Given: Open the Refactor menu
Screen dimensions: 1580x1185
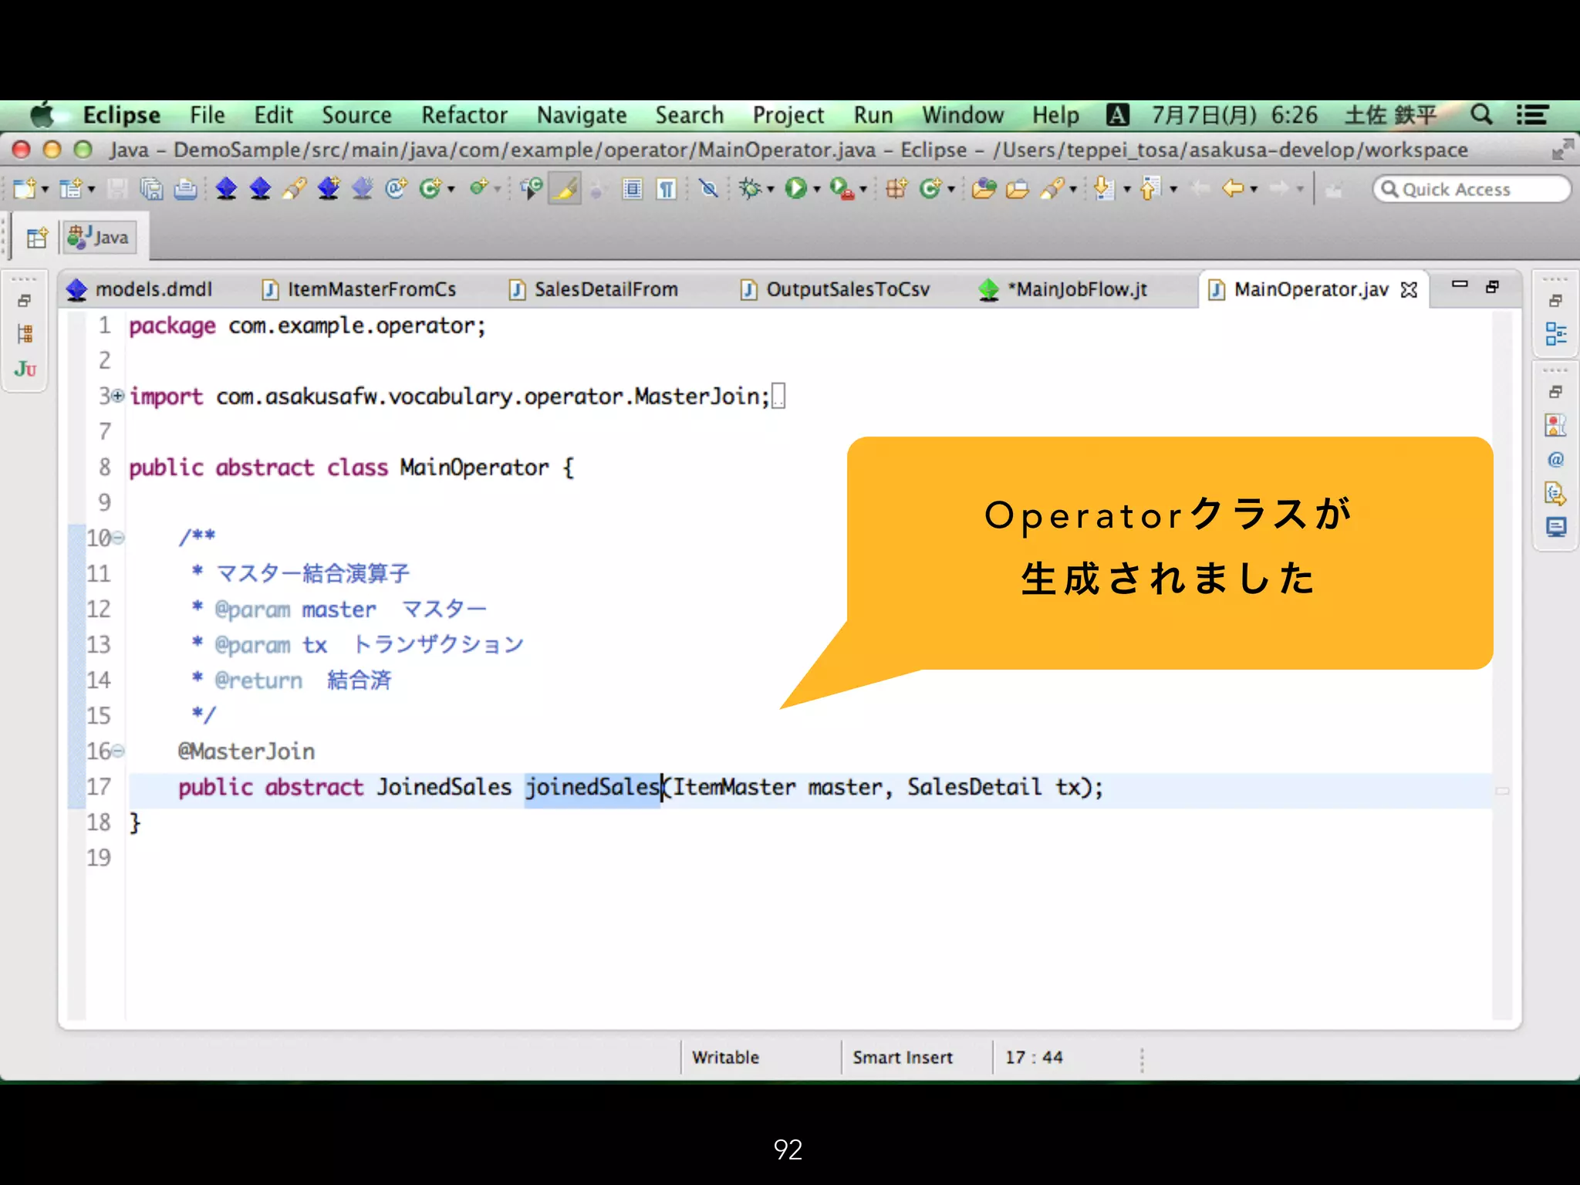Looking at the screenshot, I should tap(464, 115).
